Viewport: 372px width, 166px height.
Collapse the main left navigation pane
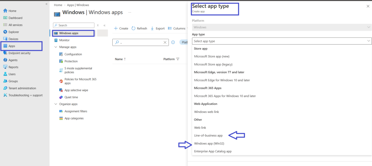coord(46,4)
